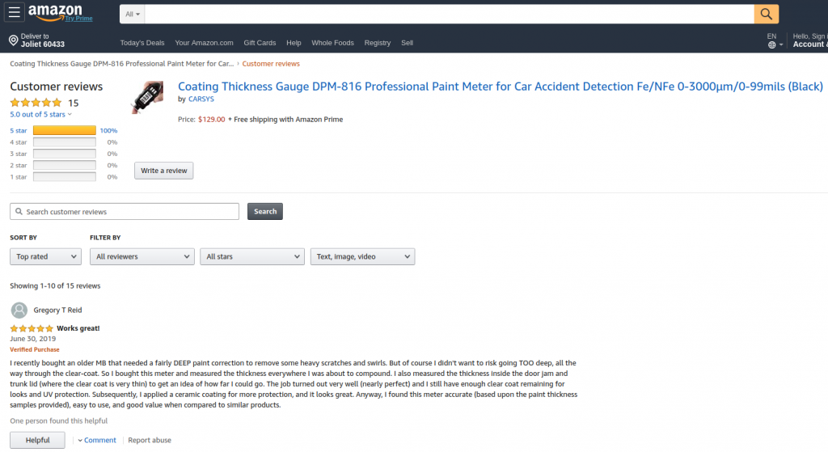Click the Deliver to location pin icon

click(14, 40)
